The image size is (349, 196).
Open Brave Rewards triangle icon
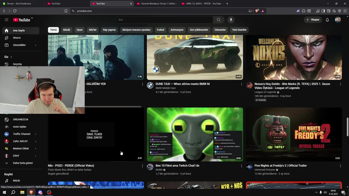263,11
